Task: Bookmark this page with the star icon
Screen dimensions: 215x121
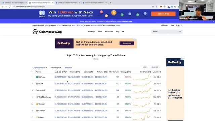Action: [x=157, y=7]
